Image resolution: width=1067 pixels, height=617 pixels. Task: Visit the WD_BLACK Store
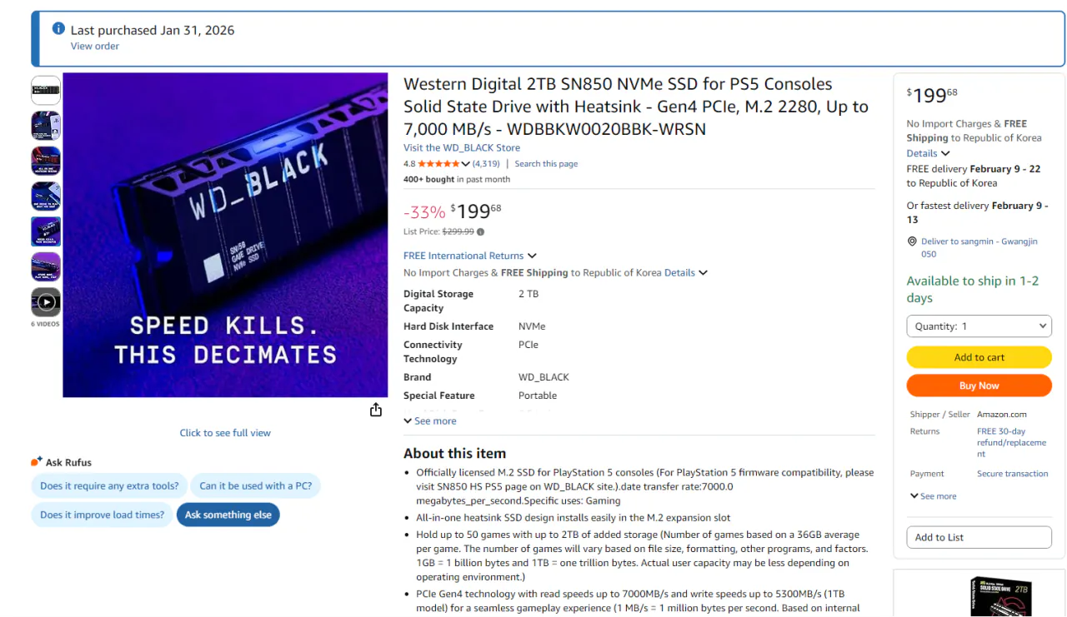click(x=461, y=147)
